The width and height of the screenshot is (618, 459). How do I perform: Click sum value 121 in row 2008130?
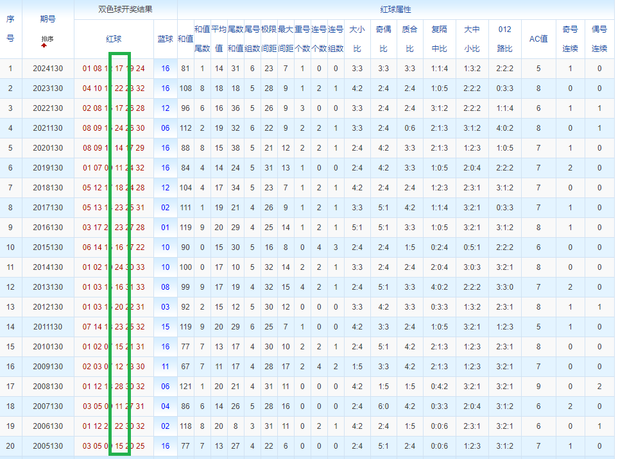point(185,387)
